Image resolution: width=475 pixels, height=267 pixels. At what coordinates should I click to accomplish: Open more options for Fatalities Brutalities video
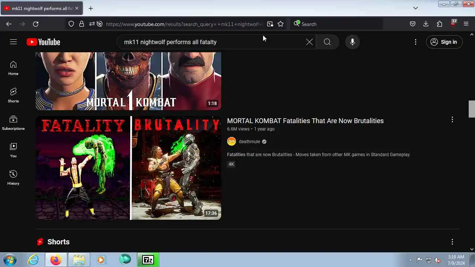tap(452, 119)
